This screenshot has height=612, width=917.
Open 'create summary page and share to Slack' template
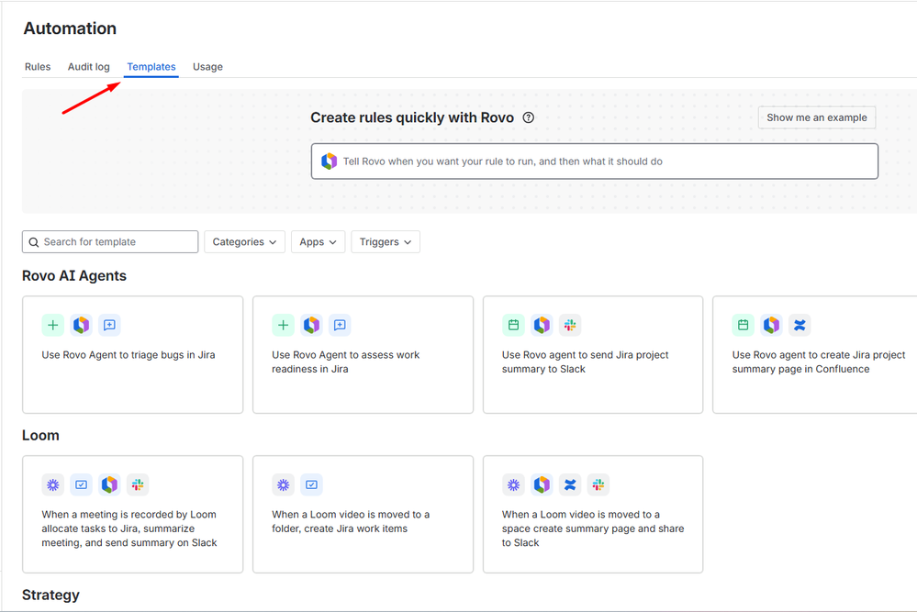tap(593, 515)
